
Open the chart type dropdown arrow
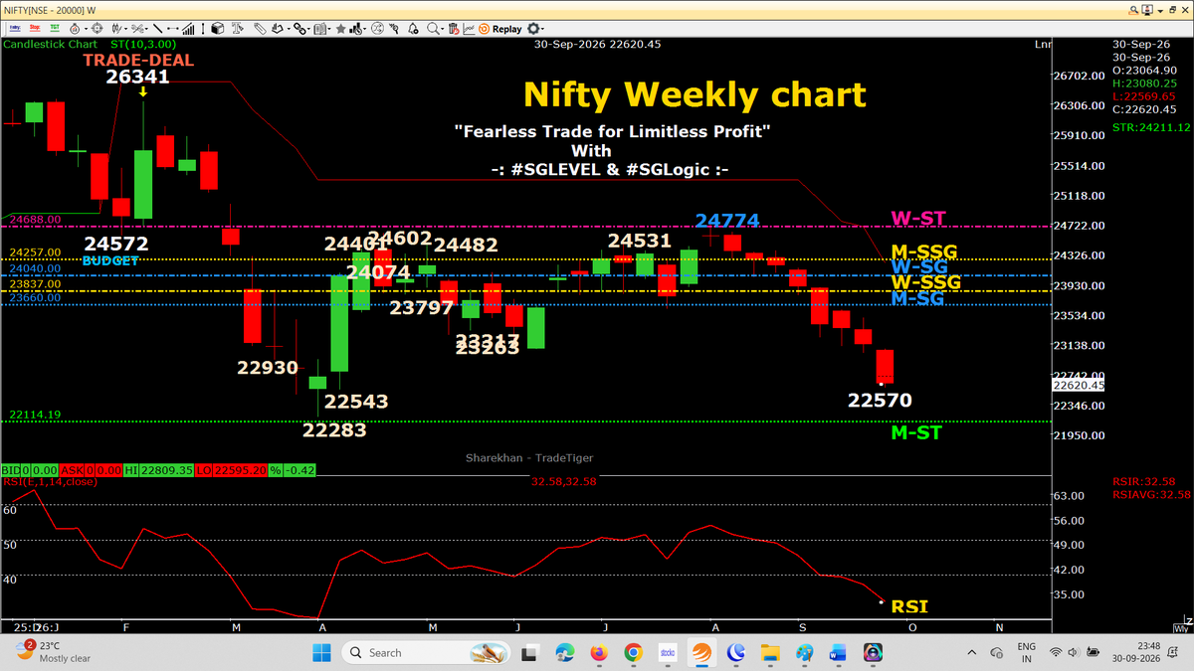click(126, 30)
